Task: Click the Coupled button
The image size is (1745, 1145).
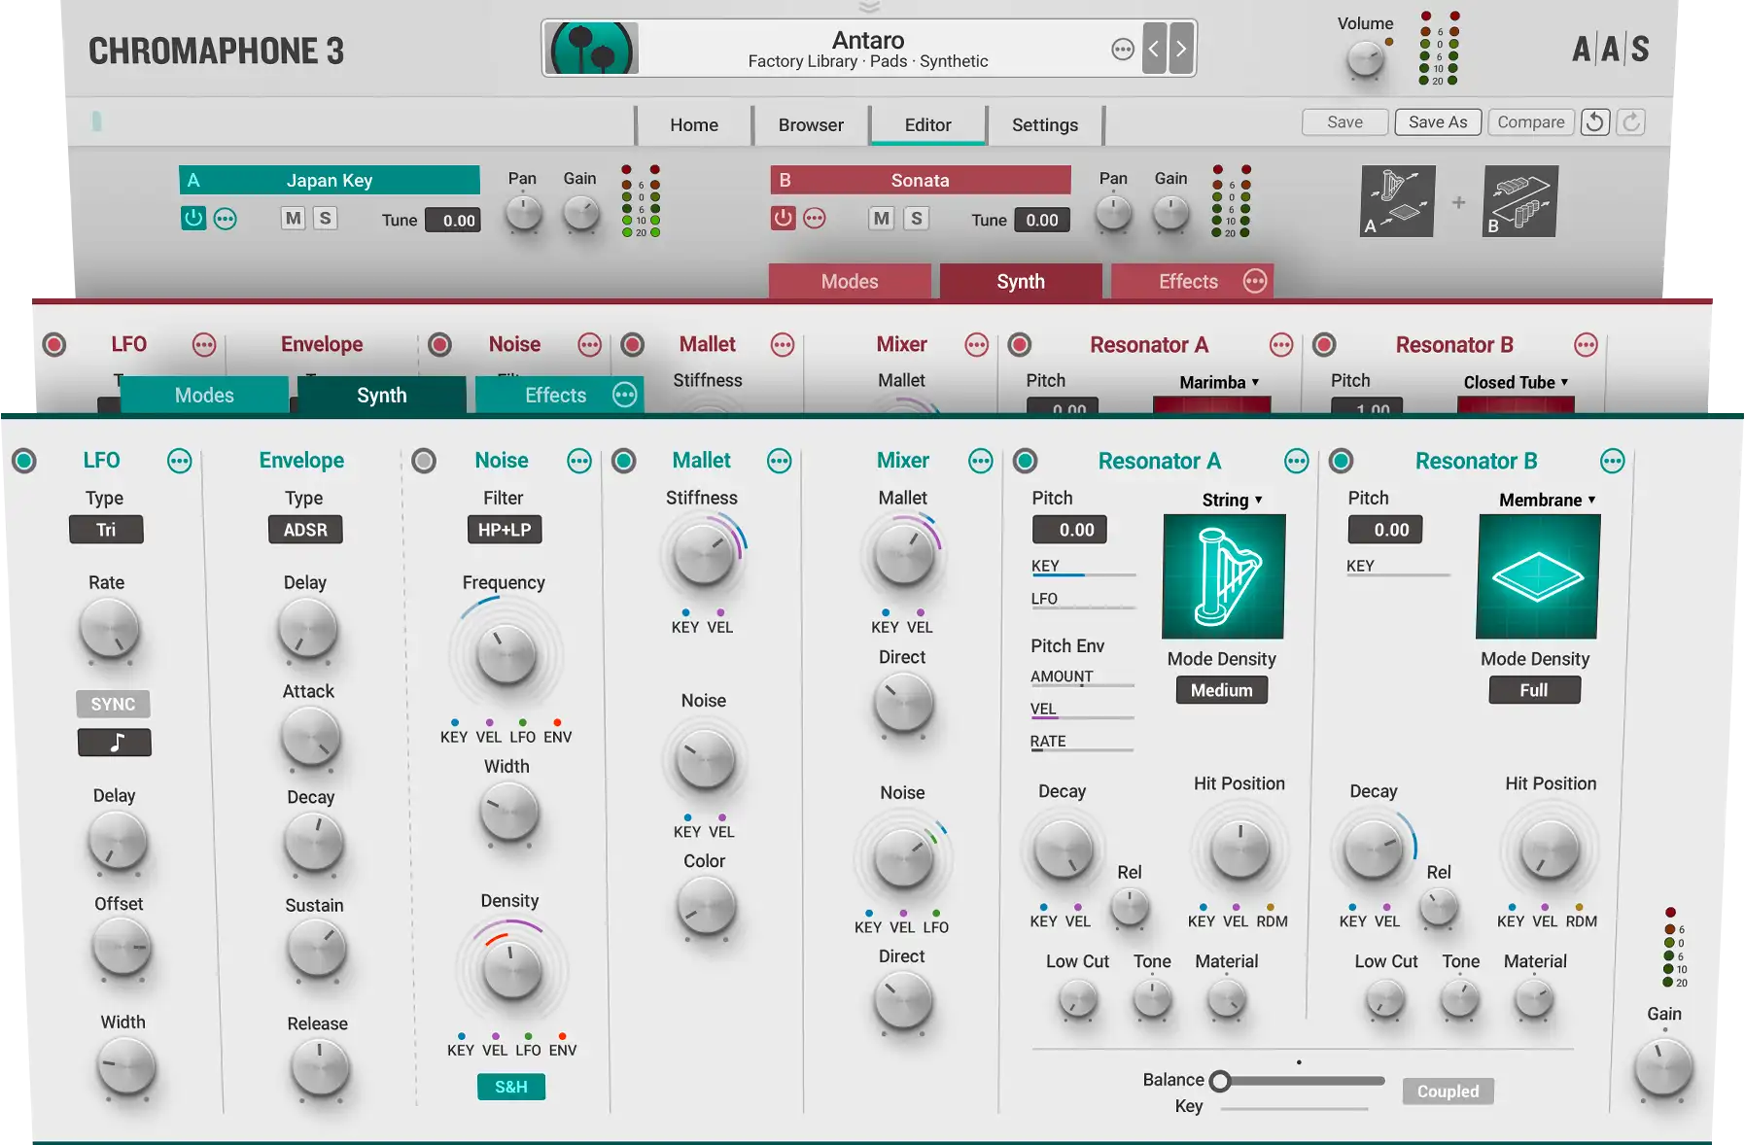Action: point(1448,1092)
